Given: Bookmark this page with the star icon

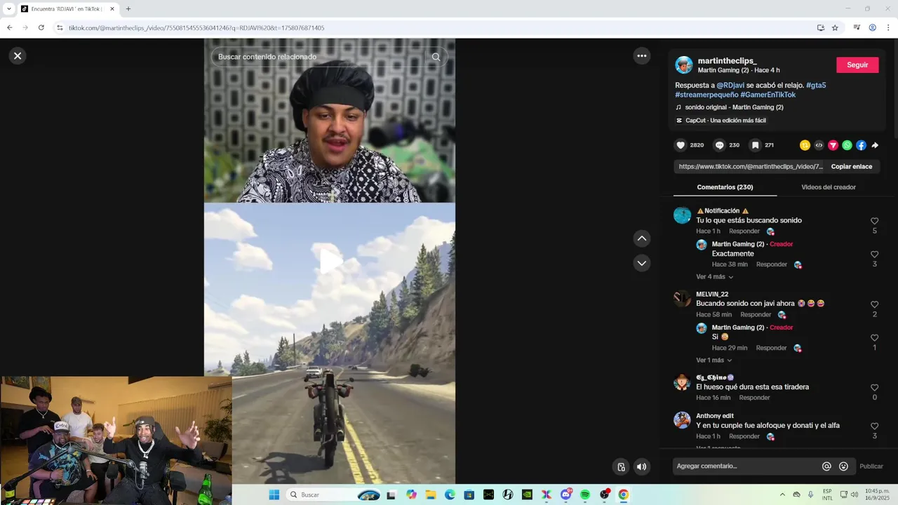Looking at the screenshot, I should pos(835,28).
